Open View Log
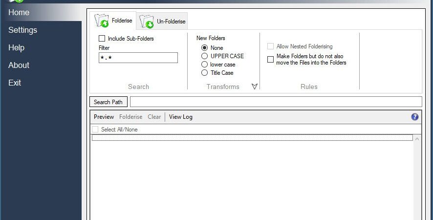433x220 pixels. coord(181,117)
